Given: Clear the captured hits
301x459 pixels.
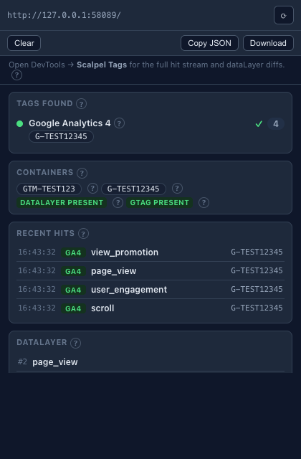Looking at the screenshot, I should (x=24, y=43).
